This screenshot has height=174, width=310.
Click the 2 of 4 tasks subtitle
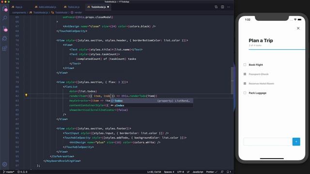click(255, 45)
